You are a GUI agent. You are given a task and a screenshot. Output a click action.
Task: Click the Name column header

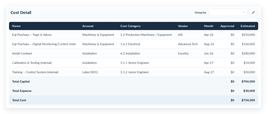click(x=16, y=26)
